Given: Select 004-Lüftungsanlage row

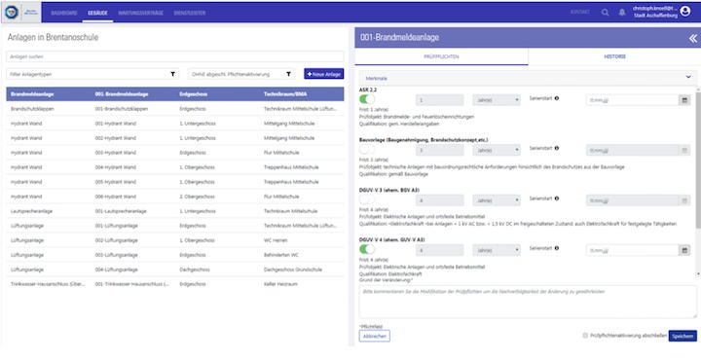Looking at the screenshot, I should click(x=175, y=270).
